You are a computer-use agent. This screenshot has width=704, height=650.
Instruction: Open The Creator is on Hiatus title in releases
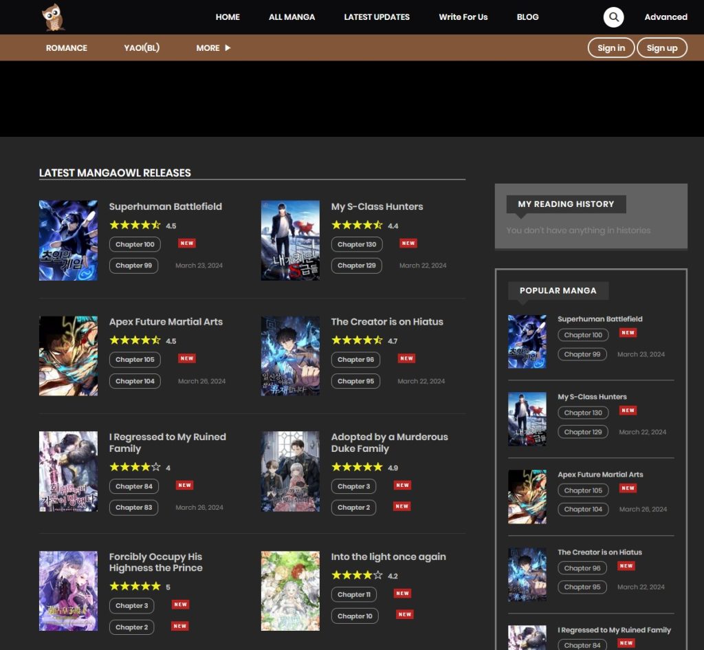(387, 322)
